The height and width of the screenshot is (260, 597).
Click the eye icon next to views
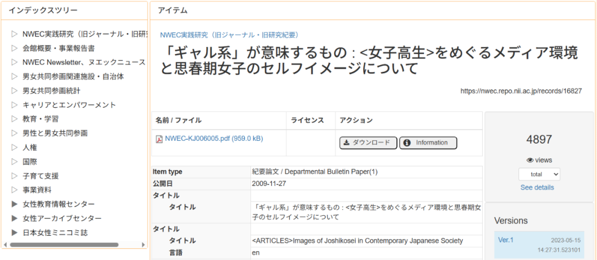coord(530,160)
